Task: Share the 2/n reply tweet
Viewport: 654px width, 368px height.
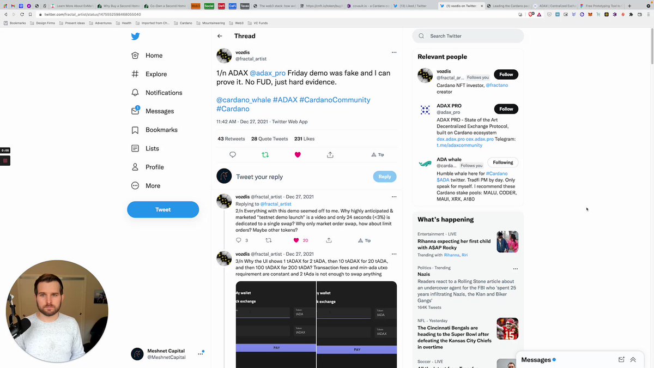Action: point(329,240)
